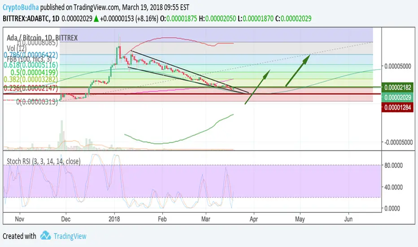Click the TradingView logo icon

click(x=46, y=235)
